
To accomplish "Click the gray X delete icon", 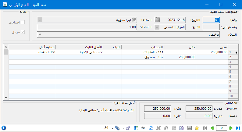I will point(158,128).
